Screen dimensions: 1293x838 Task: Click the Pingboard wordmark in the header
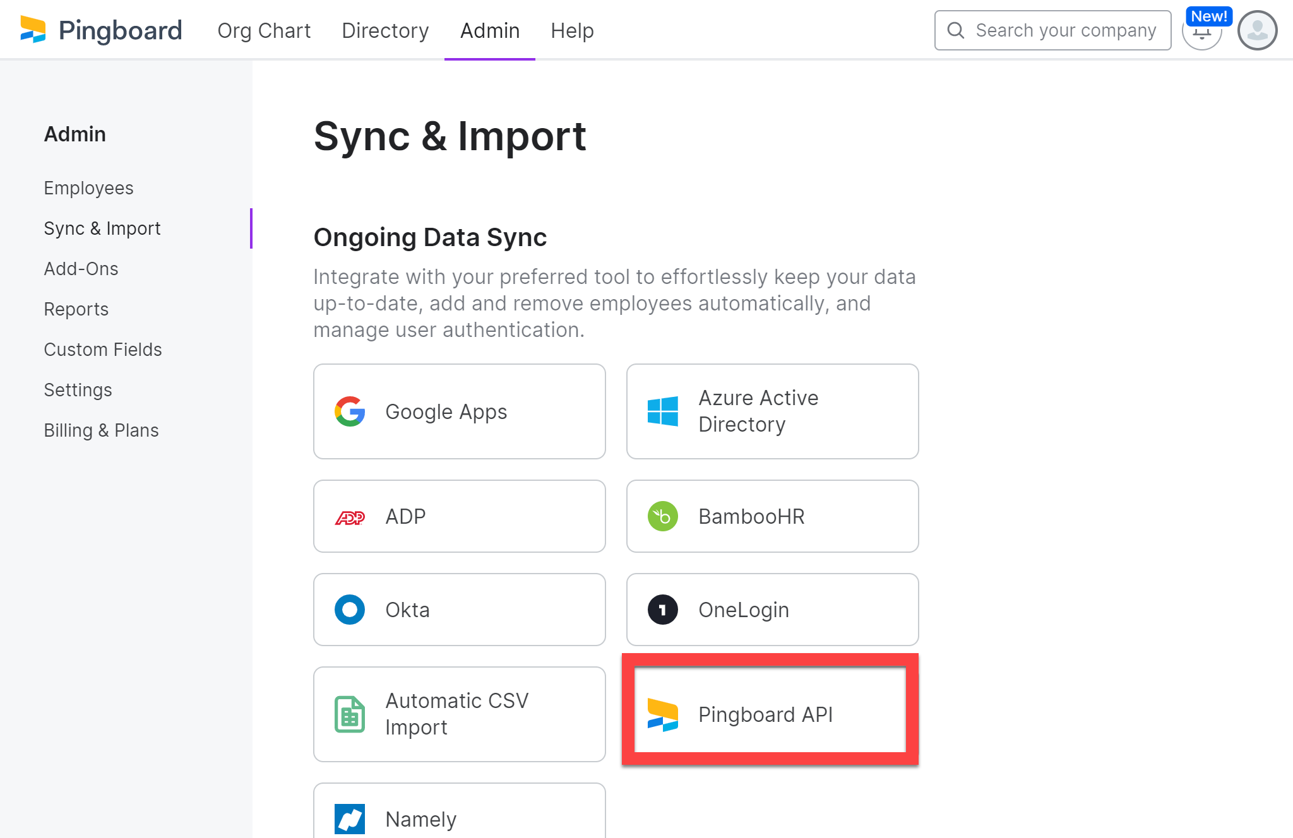click(x=120, y=30)
